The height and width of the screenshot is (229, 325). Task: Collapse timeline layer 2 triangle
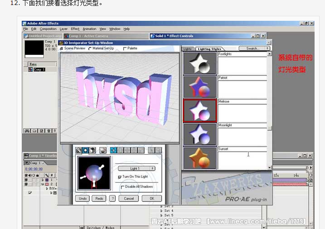[x=43, y=184]
